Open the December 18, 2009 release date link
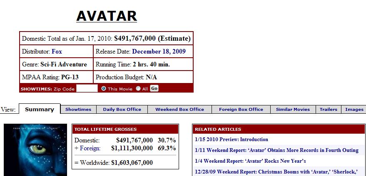 159,51
